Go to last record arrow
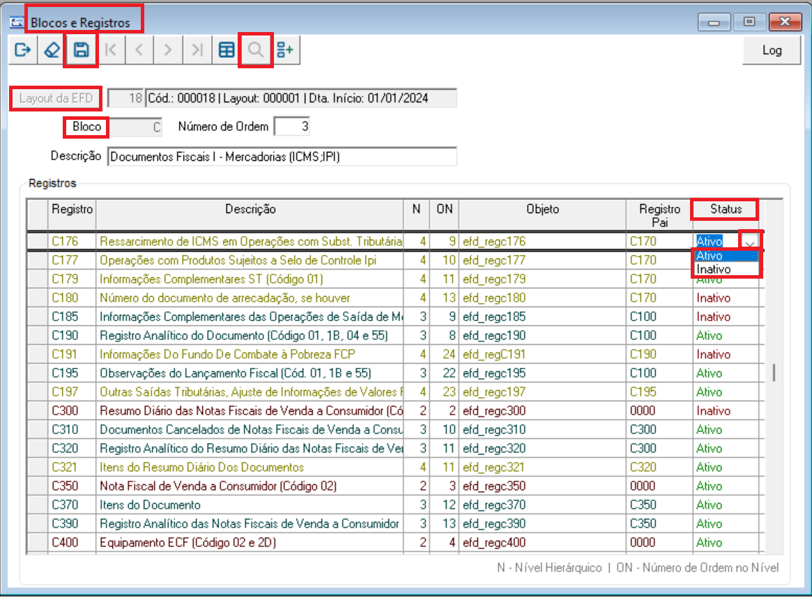 tap(197, 50)
